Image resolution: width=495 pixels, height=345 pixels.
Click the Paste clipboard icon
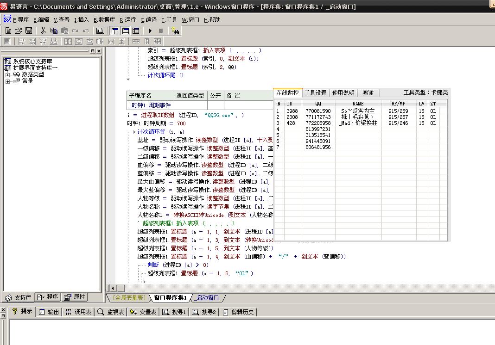[x=65, y=31]
